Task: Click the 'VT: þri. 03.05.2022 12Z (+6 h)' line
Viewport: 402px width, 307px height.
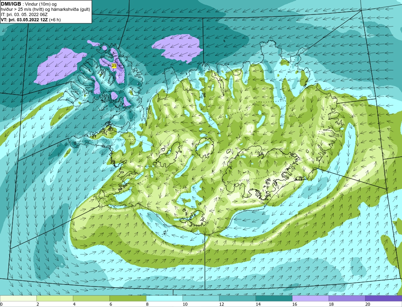Action: pyautogui.click(x=31, y=20)
